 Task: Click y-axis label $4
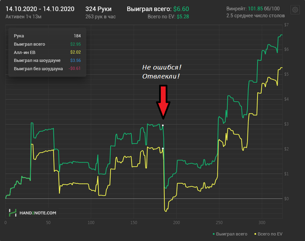(286, 99)
